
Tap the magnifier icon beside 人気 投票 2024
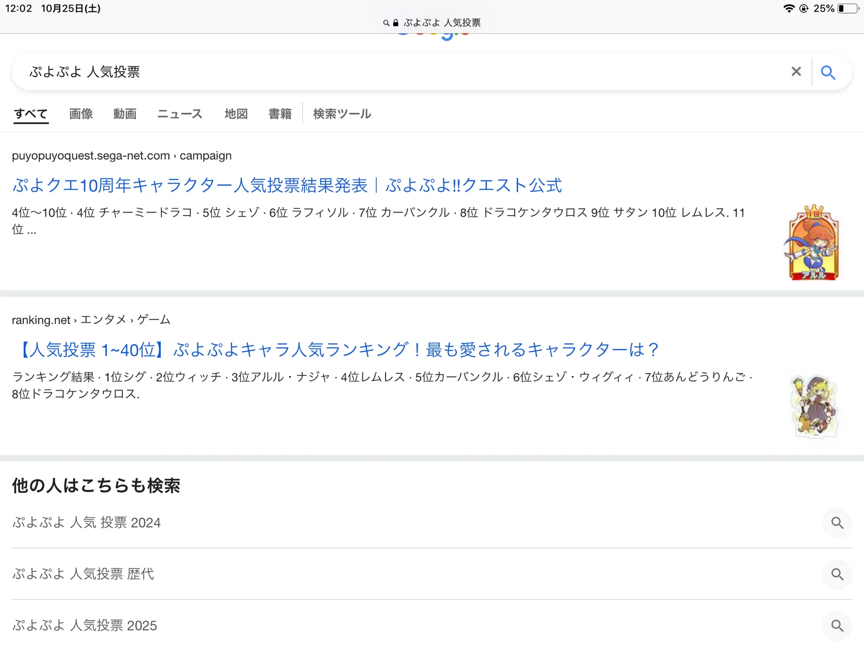tap(837, 523)
